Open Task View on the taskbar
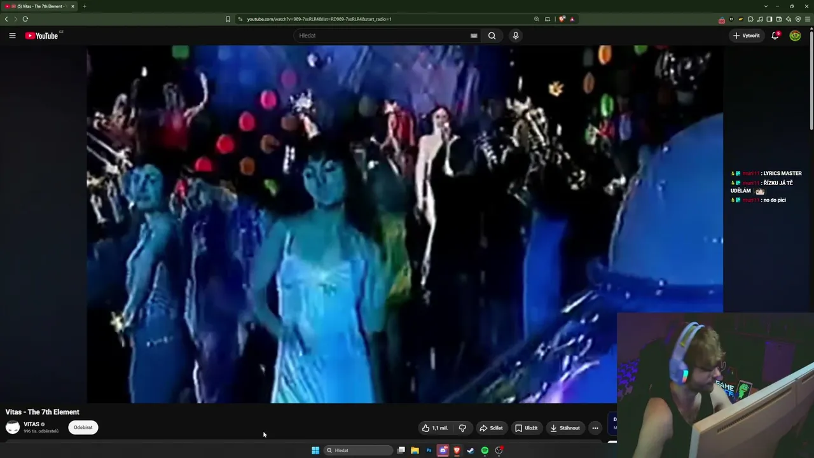Viewport: 814px width, 458px height. (x=401, y=450)
